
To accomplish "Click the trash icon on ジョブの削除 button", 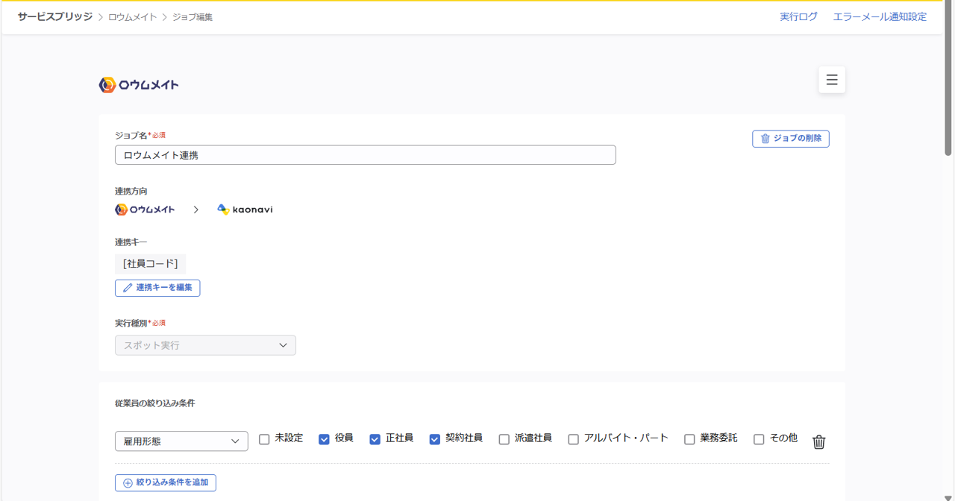I will 767,138.
